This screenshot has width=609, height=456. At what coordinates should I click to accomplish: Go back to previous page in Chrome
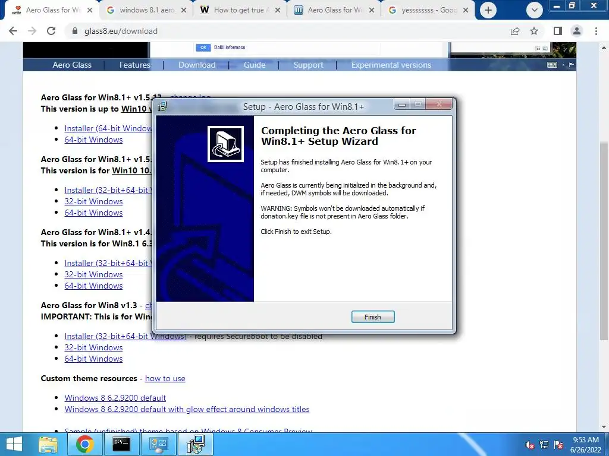(x=13, y=31)
